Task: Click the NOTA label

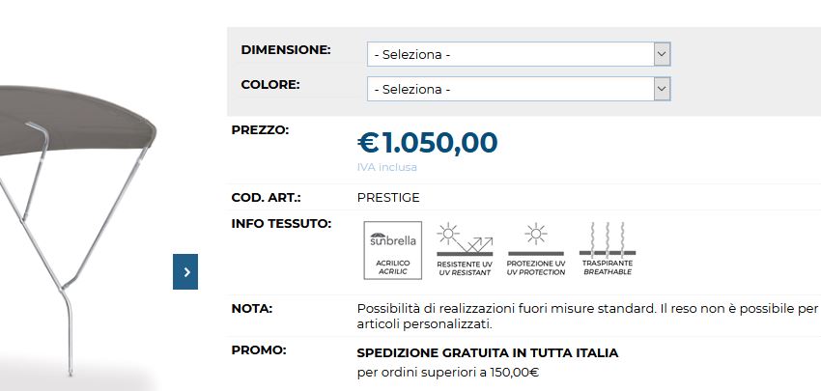Action: pos(252,309)
